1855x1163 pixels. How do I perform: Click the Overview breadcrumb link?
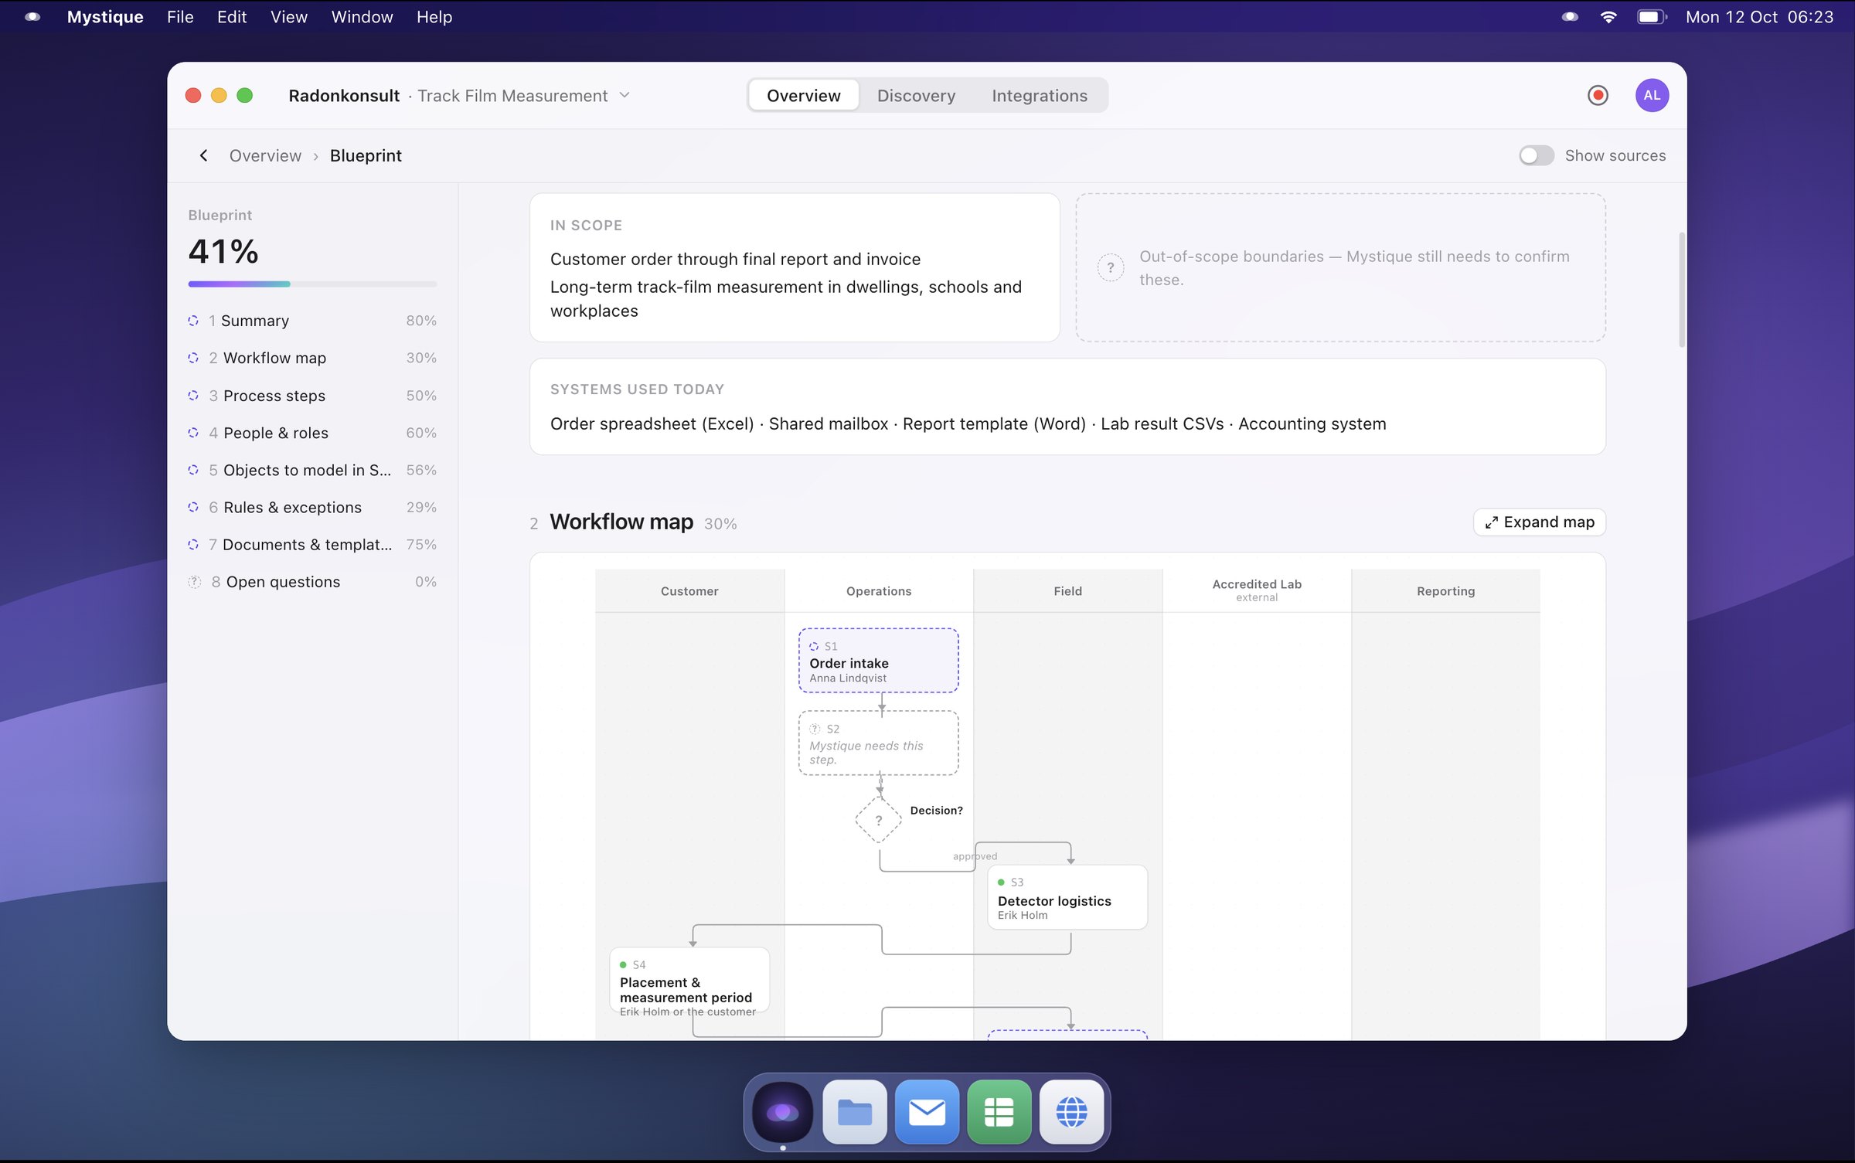tap(265, 155)
